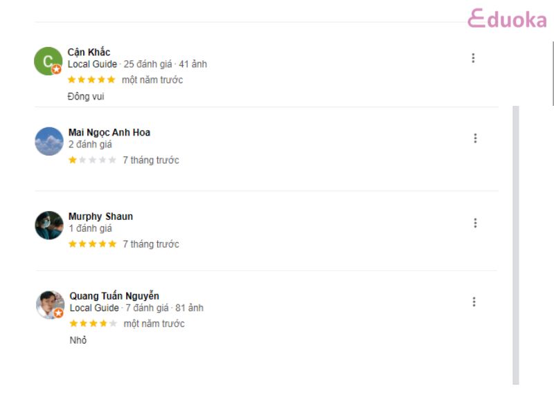This screenshot has width=554, height=415.
Task: Open Murphy Shaun's reviewer name link
Action: pyautogui.click(x=100, y=216)
